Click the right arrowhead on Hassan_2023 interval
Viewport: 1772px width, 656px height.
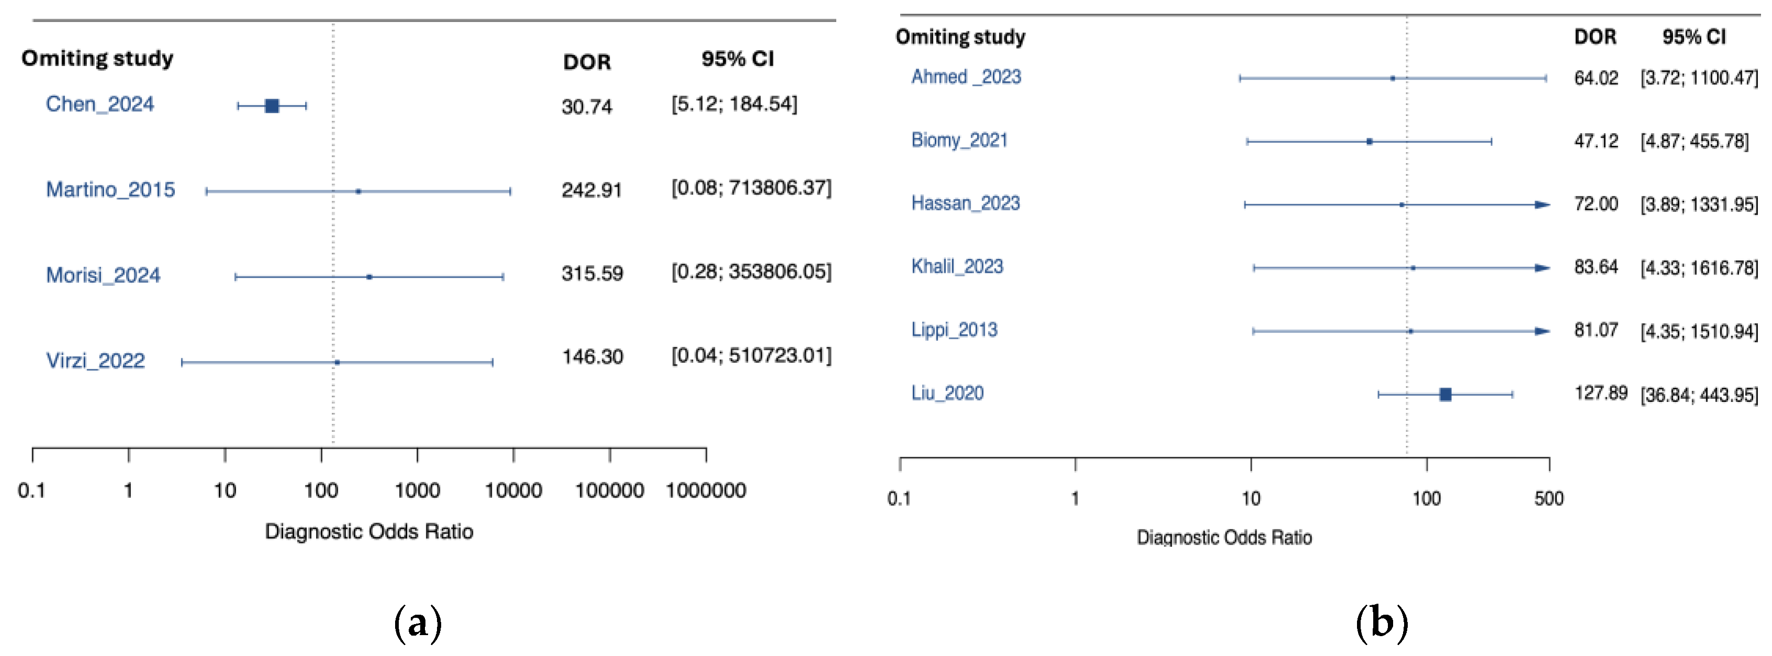1542,205
